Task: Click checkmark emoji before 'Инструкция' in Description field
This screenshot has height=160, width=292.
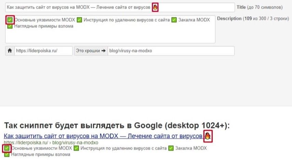Action: 80,20
